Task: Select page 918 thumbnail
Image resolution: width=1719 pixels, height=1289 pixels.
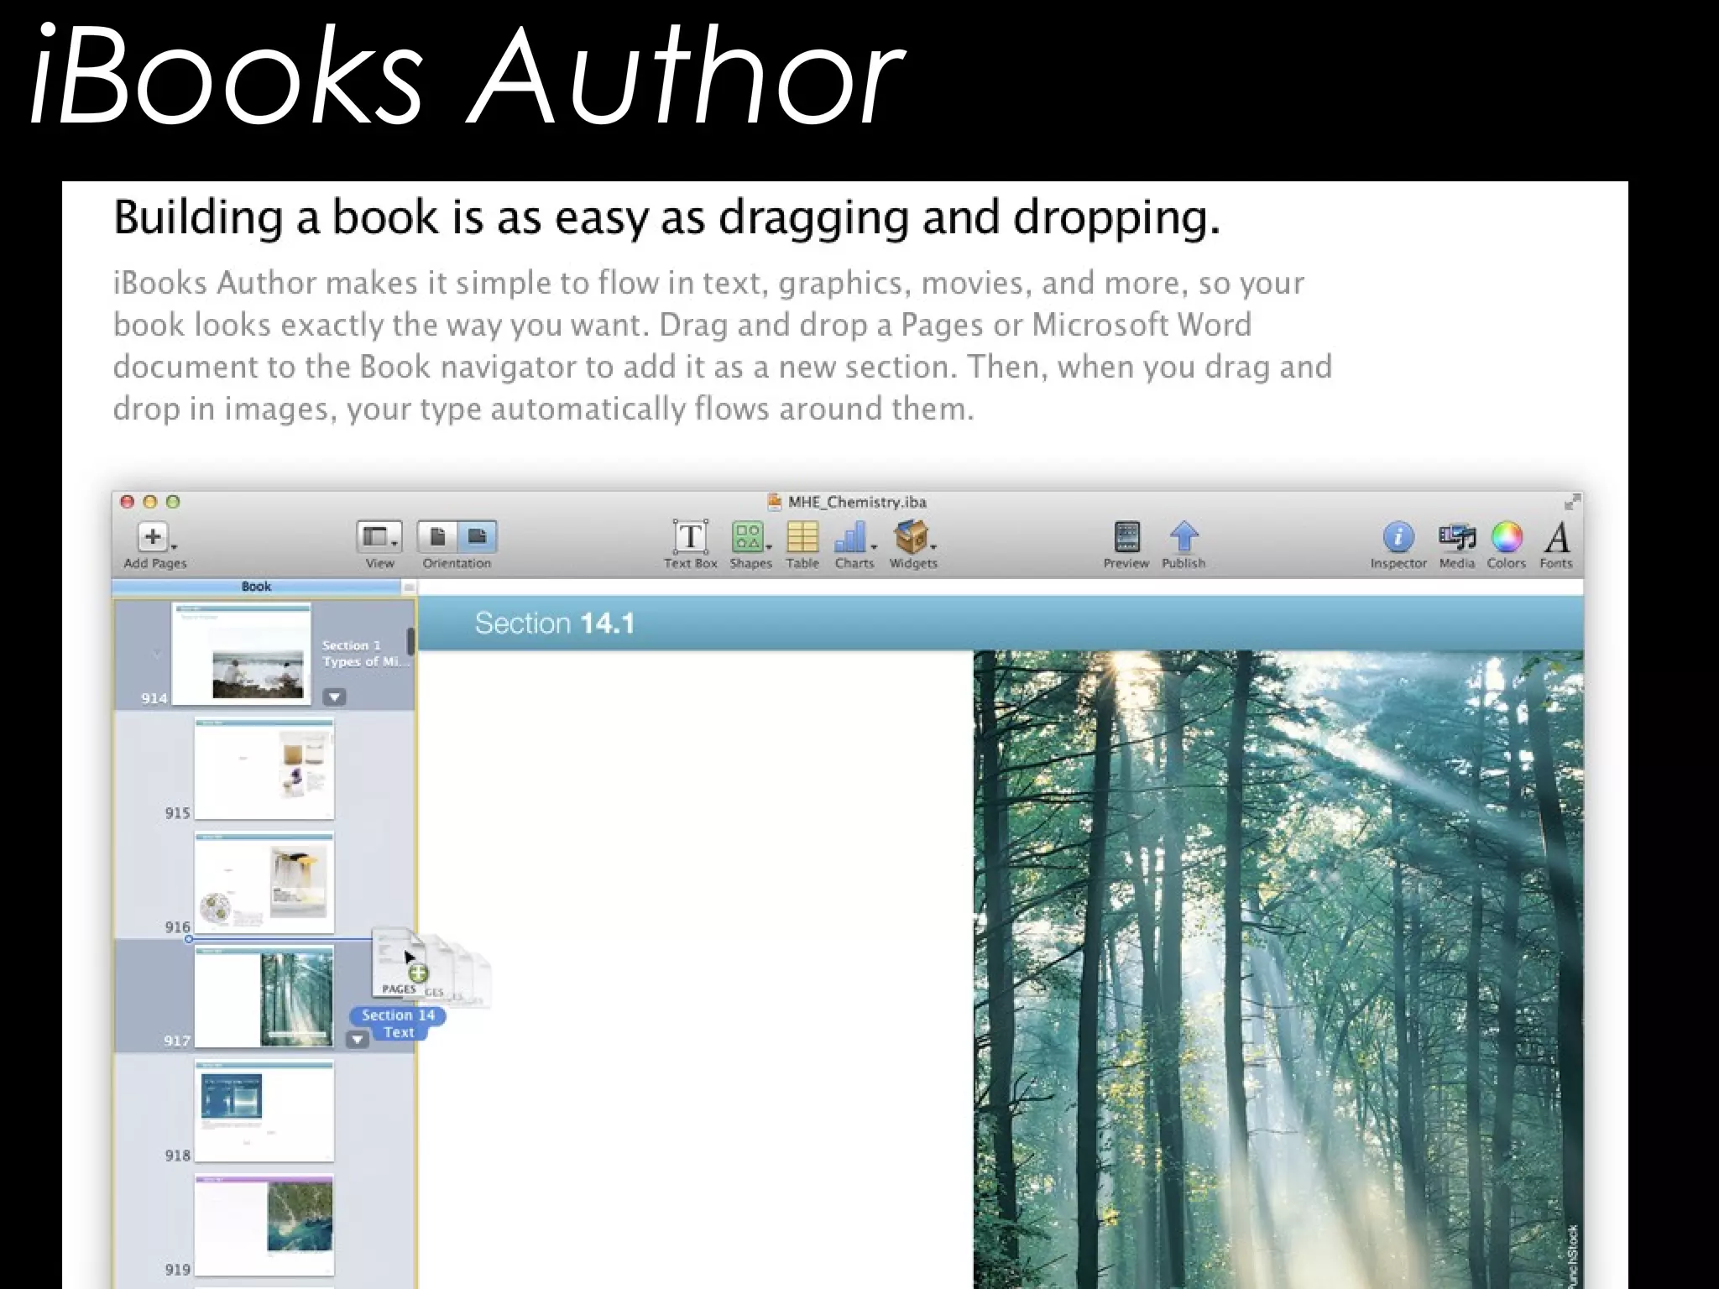Action: [264, 1111]
